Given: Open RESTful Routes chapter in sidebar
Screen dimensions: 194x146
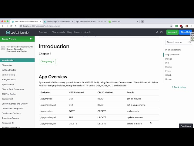Looking at the screenshot, I should (9, 94).
